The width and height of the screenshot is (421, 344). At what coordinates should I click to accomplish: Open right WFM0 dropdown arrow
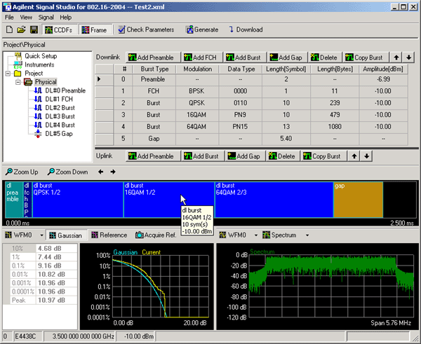pyautogui.click(x=256, y=235)
